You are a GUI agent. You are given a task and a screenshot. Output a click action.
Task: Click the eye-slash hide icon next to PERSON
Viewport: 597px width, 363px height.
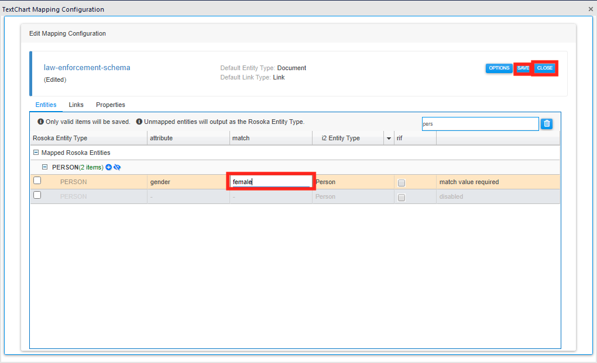[117, 167]
